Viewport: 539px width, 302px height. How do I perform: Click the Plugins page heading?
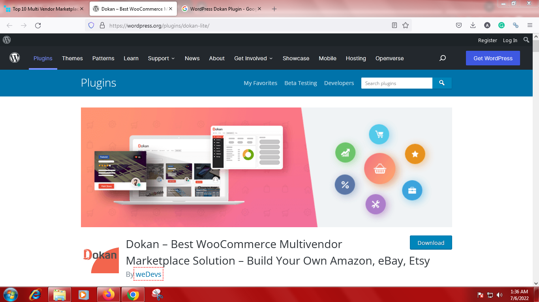click(x=99, y=83)
